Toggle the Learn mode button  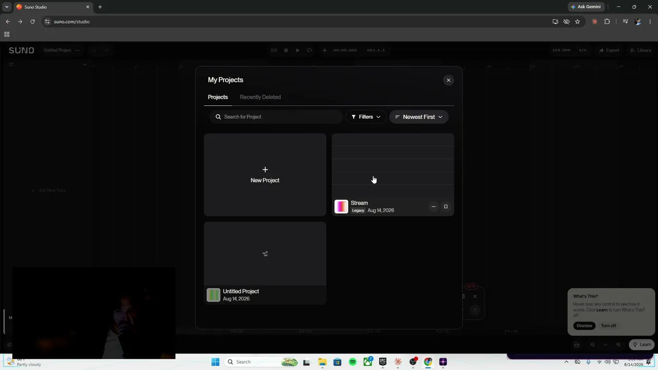click(642, 345)
